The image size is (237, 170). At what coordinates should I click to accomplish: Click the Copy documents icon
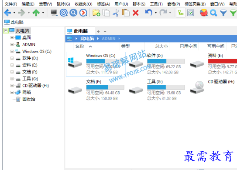[106, 13]
